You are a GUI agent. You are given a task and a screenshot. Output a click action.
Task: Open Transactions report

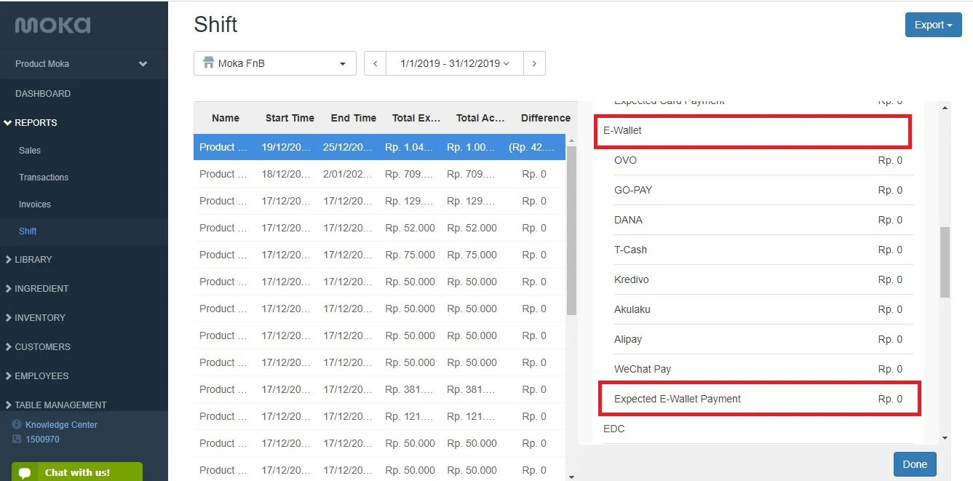tap(44, 178)
